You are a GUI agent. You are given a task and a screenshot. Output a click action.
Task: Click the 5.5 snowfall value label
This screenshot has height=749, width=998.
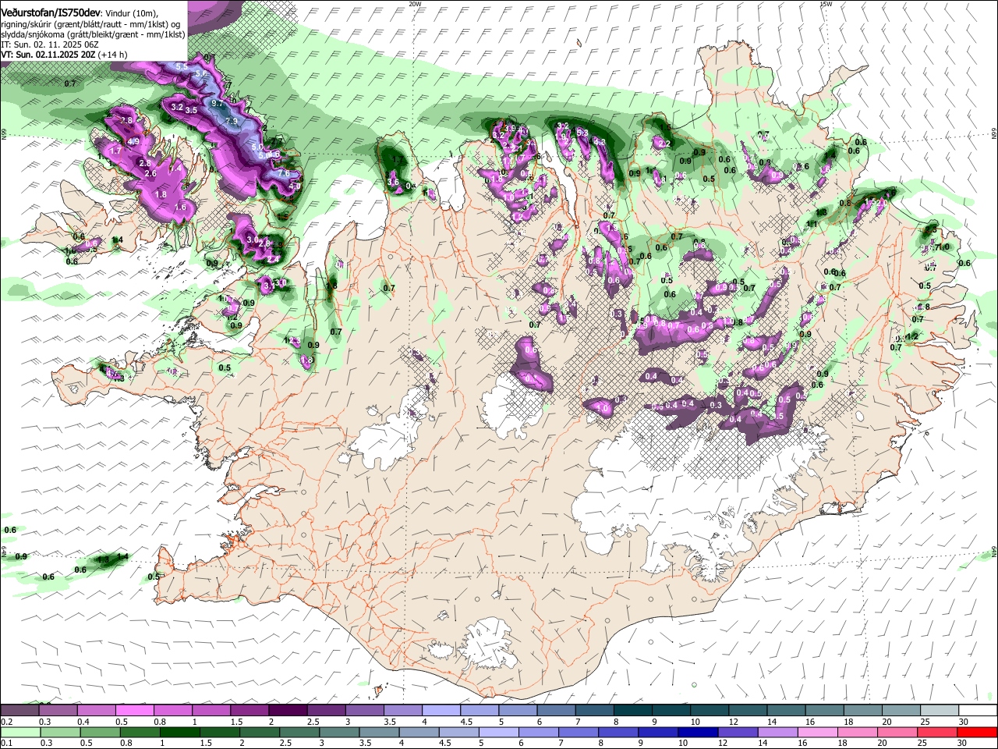[x=182, y=67]
